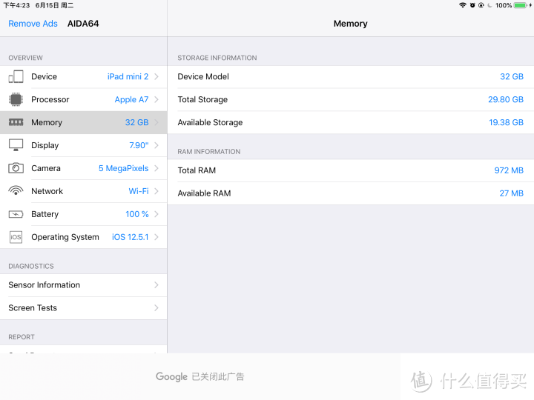The height and width of the screenshot is (400, 534).
Task: Click the Device Model 32 GB value
Action: point(512,76)
